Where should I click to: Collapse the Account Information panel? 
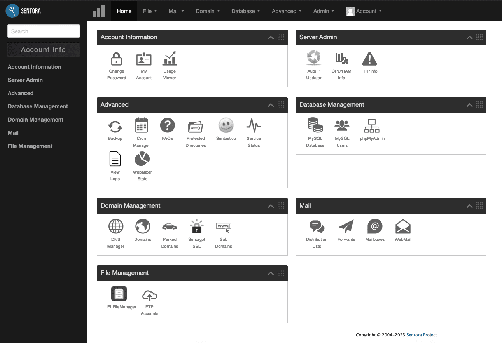271,38
